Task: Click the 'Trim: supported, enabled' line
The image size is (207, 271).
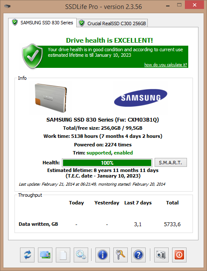Action: click(103, 153)
